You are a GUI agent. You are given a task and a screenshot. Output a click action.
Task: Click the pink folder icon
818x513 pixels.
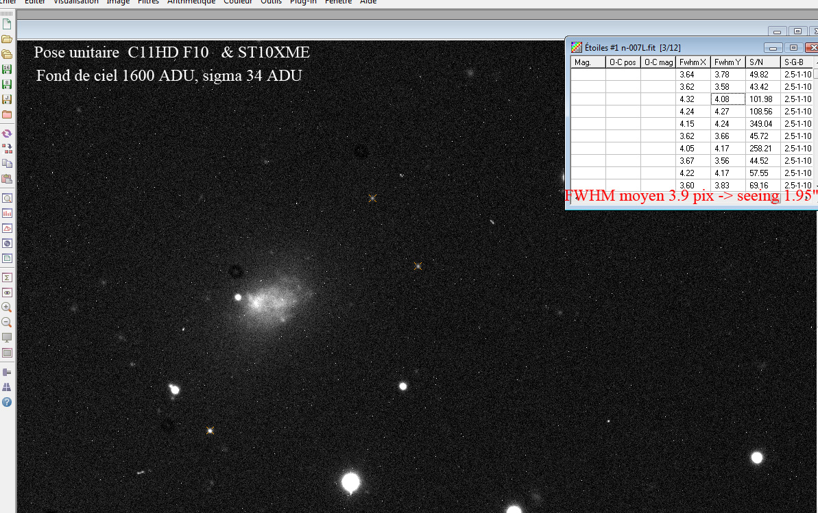7,114
